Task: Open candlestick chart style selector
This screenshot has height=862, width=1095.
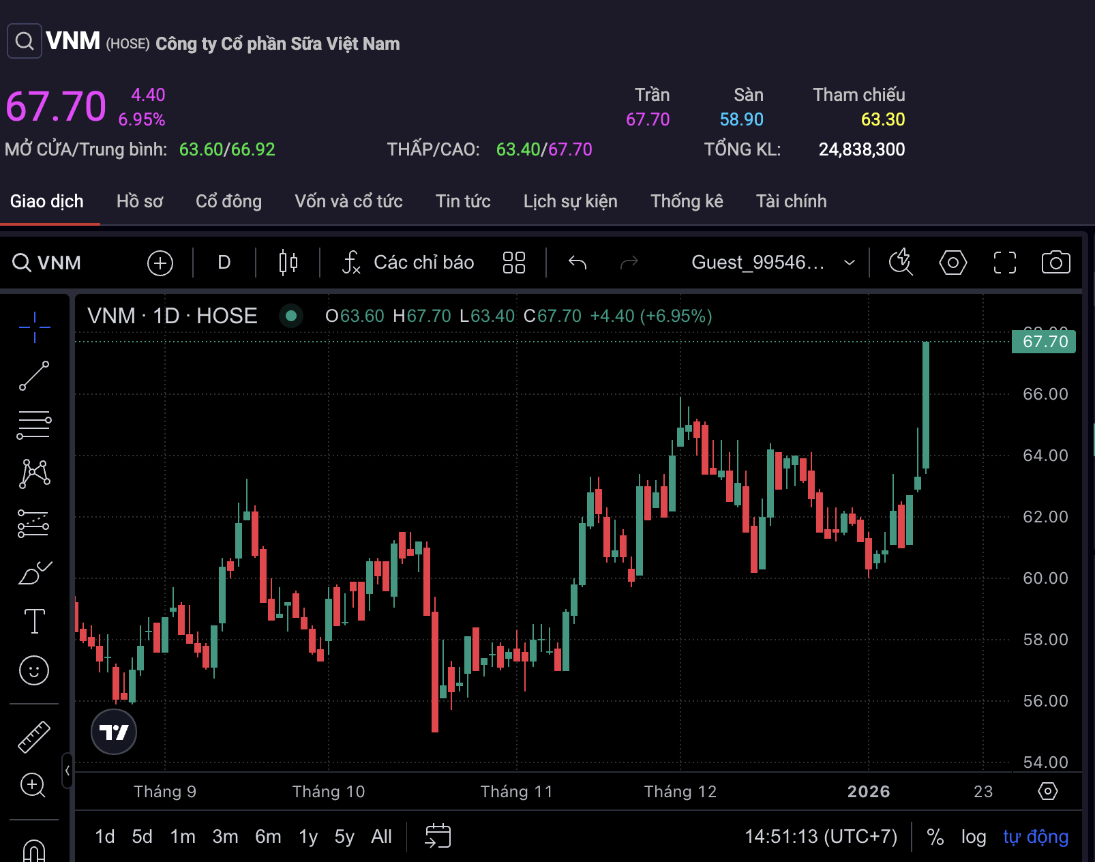Action: pos(288,263)
